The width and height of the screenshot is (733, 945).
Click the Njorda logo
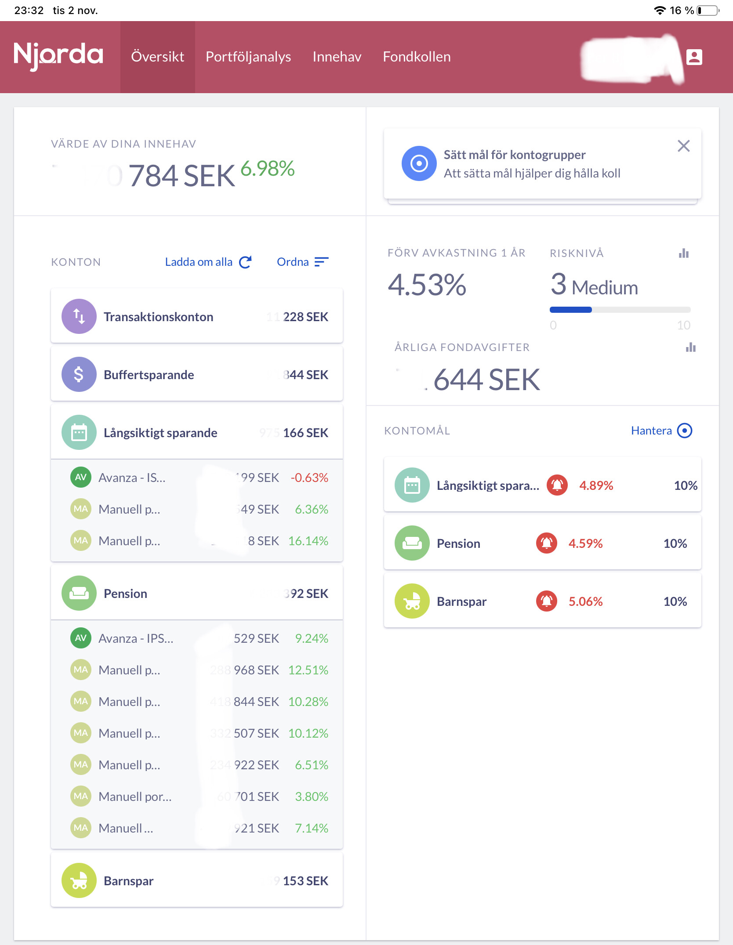point(58,56)
